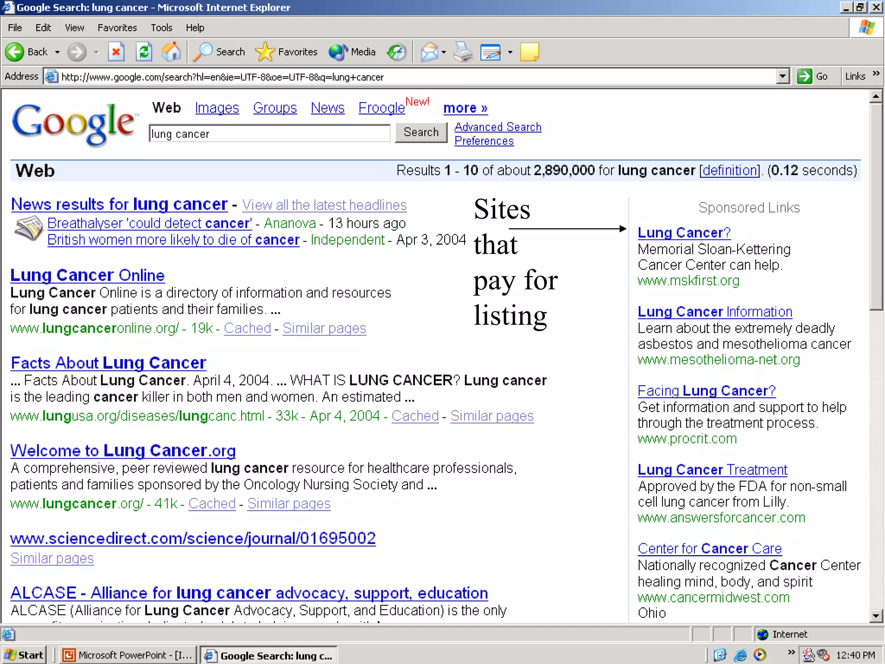Go to Home page icon
Viewport: 885px width, 664px height.
[x=171, y=52]
